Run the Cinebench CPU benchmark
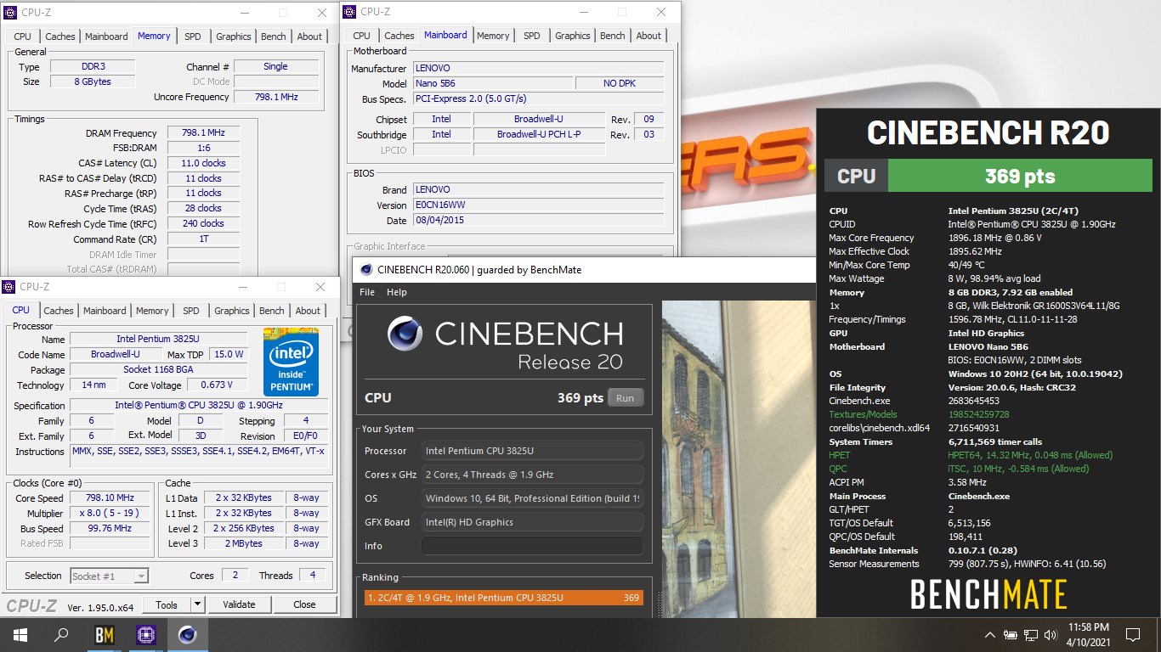Image resolution: width=1161 pixels, height=652 pixels. [x=625, y=398]
